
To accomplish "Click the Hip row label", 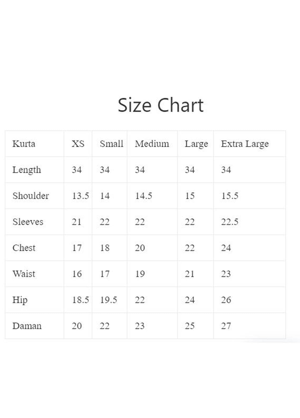I will (20, 300).
